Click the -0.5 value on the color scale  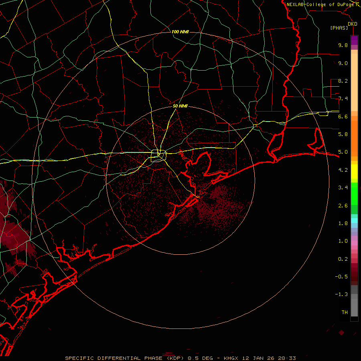pyautogui.click(x=341, y=277)
